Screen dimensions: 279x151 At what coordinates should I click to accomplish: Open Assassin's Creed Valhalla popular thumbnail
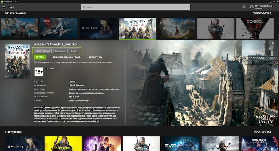pos(220,144)
